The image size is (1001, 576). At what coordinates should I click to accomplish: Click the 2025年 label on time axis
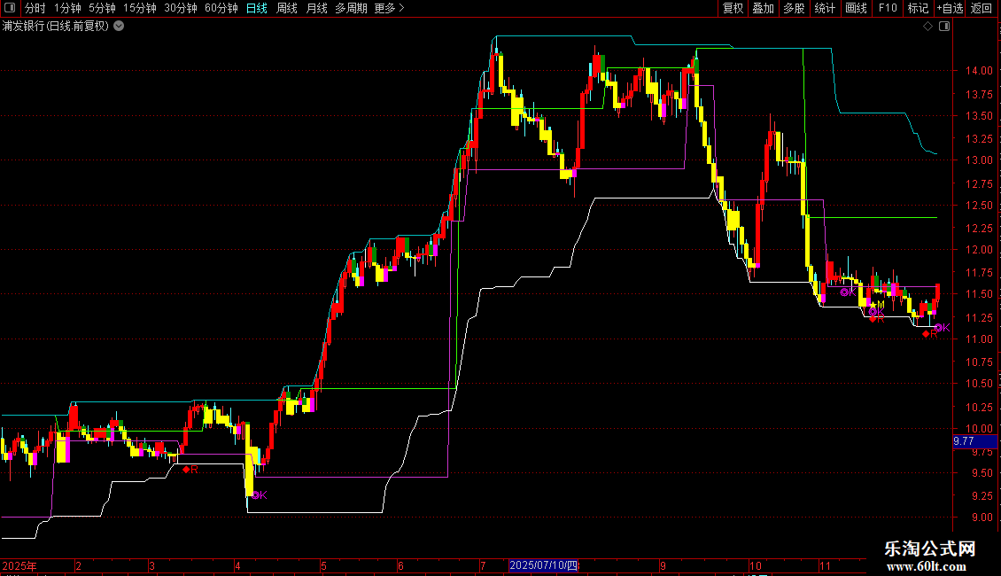(19, 565)
